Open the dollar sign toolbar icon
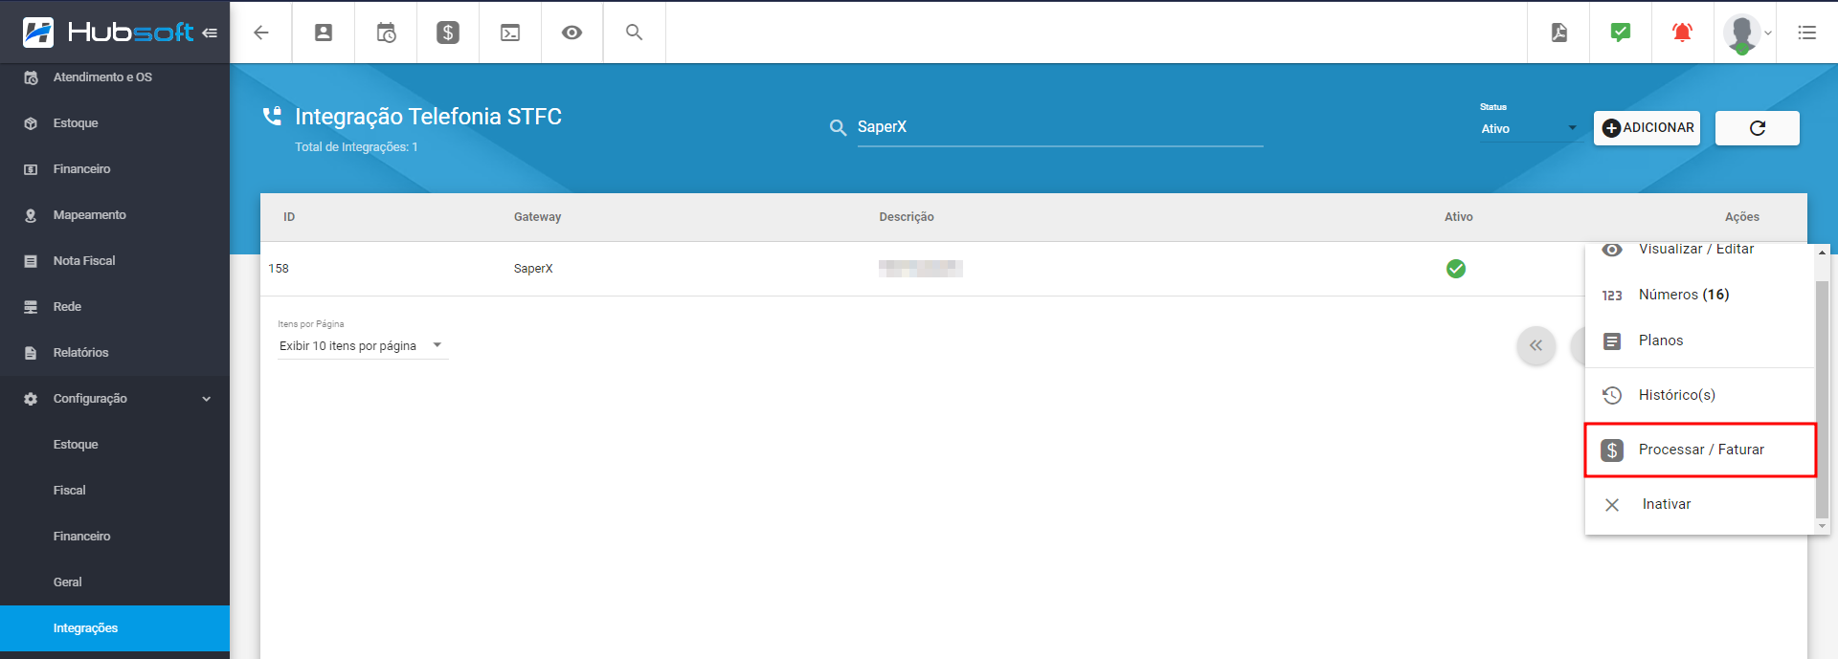This screenshot has width=1838, height=659. [448, 33]
